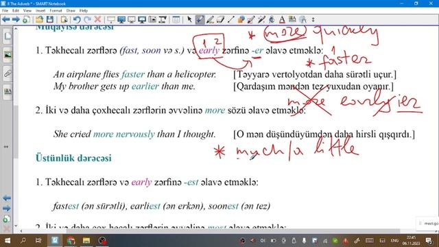Viewport: 439px width, 247px height.
Task: Show the screen shade icon
Action: [x=111, y=20]
